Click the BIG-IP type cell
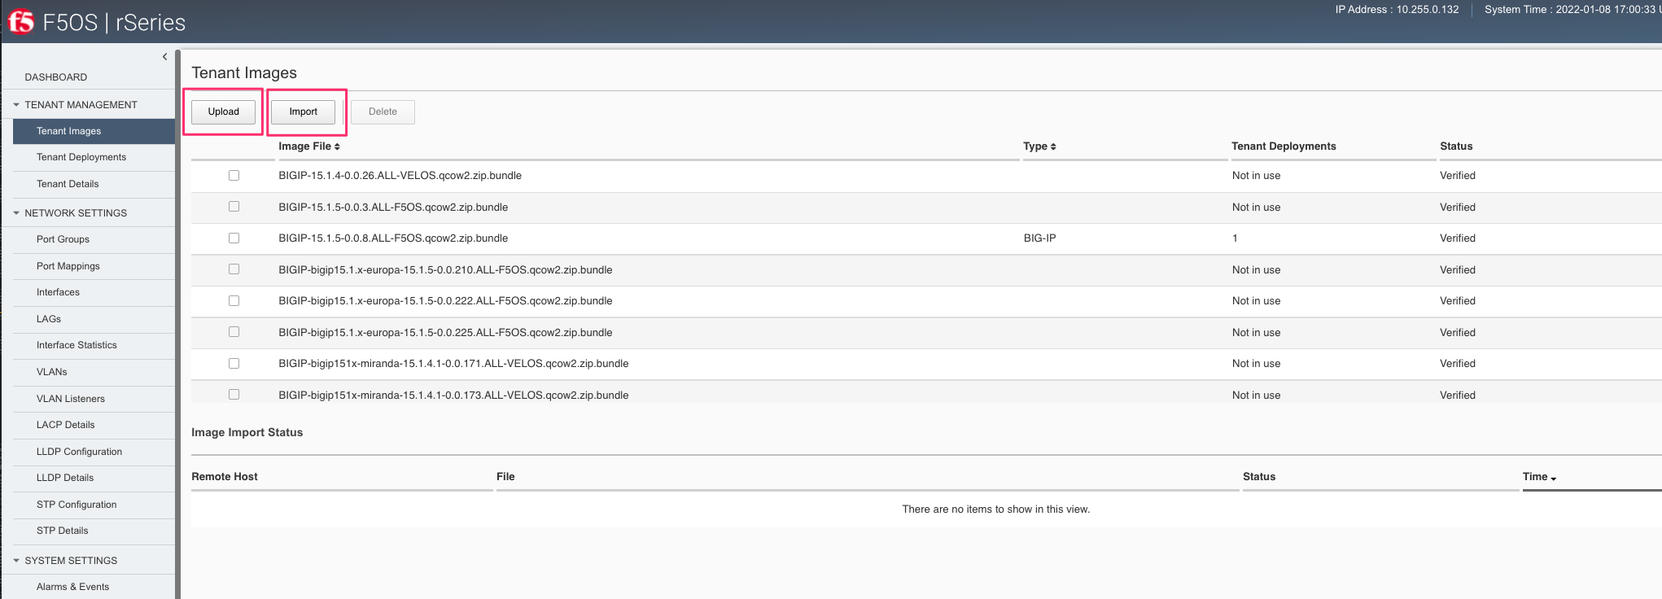The width and height of the screenshot is (1662, 599). click(1039, 238)
